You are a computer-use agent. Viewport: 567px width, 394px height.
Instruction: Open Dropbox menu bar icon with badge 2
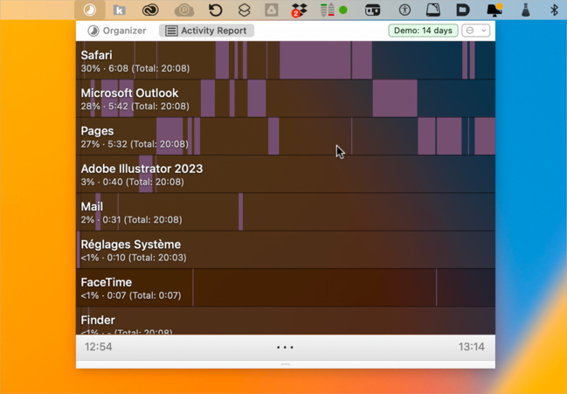(x=299, y=10)
